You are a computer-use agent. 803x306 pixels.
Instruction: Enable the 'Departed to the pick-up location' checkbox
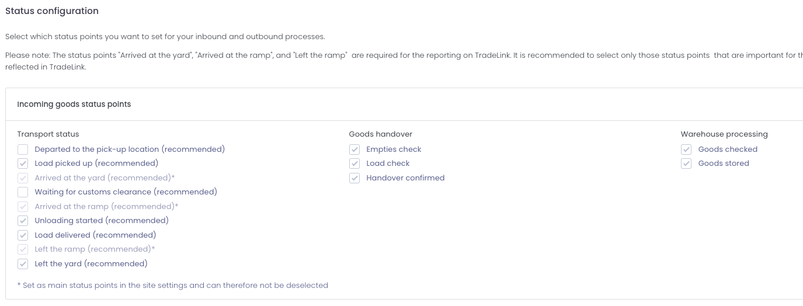[23, 149]
